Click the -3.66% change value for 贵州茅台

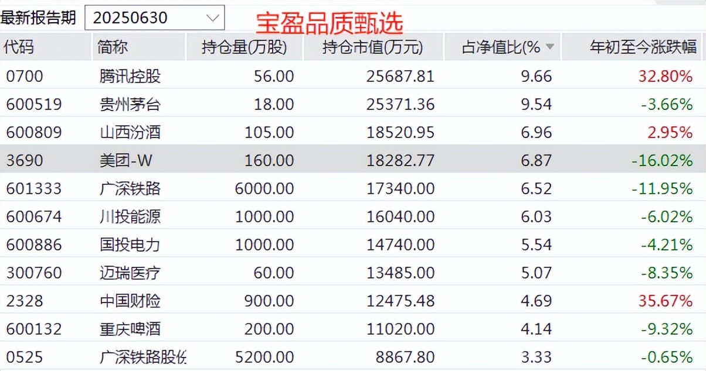(667, 104)
